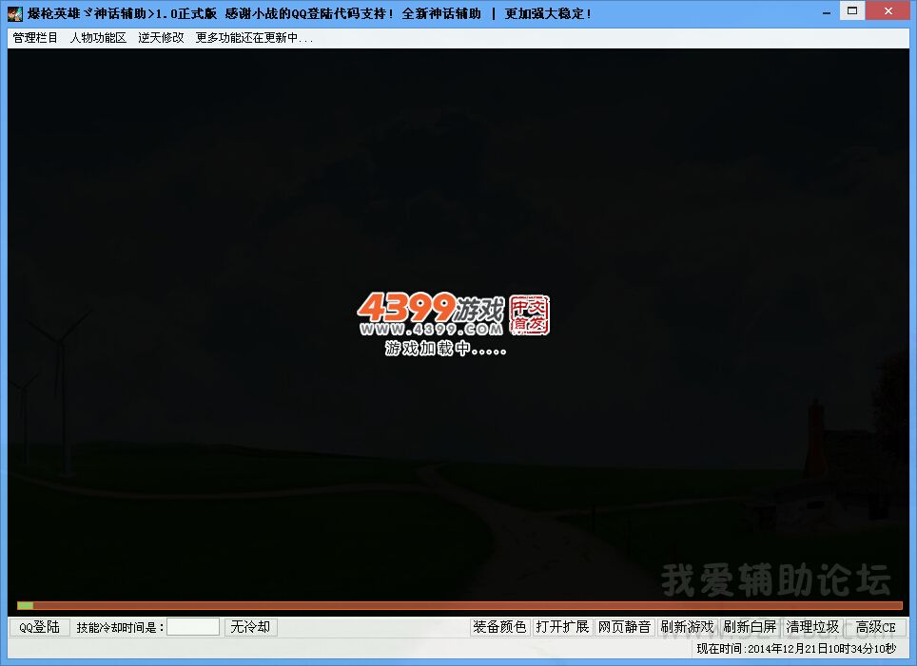Click the 打开扩展 button
This screenshot has width=917, height=666.
[562, 627]
